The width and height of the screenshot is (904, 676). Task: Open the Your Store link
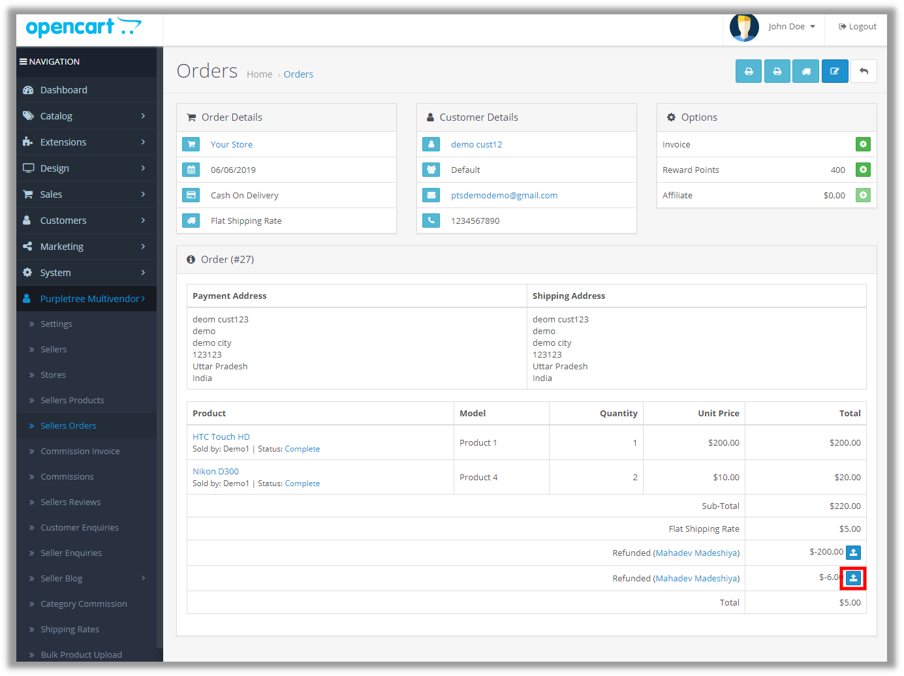[232, 144]
